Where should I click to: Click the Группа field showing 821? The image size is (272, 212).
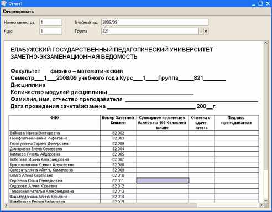150,31
